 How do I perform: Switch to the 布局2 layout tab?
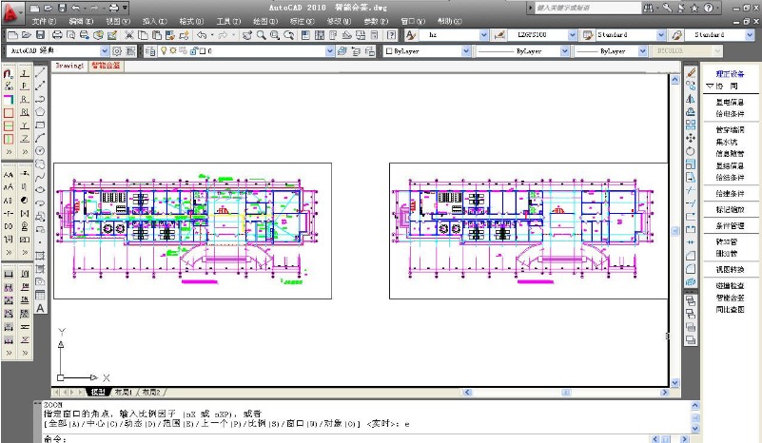point(150,392)
